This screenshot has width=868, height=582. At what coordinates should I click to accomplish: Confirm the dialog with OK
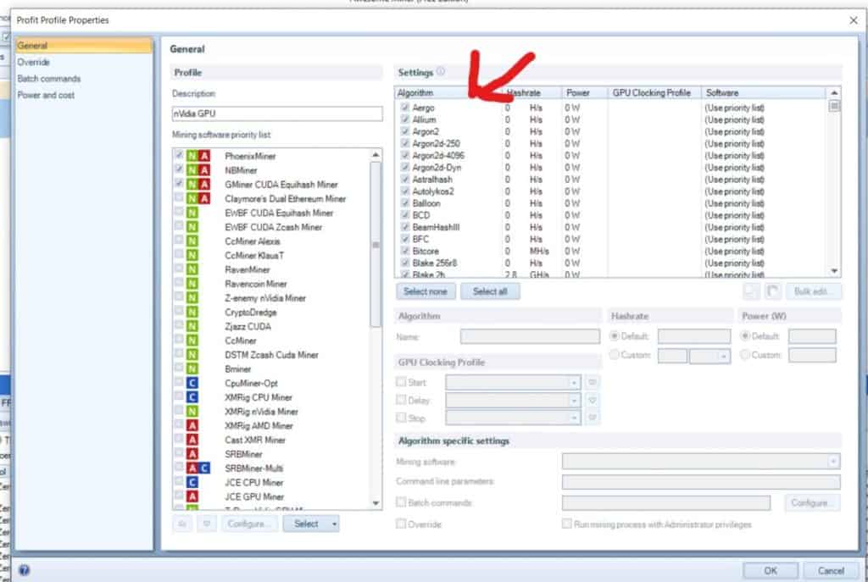tap(770, 570)
